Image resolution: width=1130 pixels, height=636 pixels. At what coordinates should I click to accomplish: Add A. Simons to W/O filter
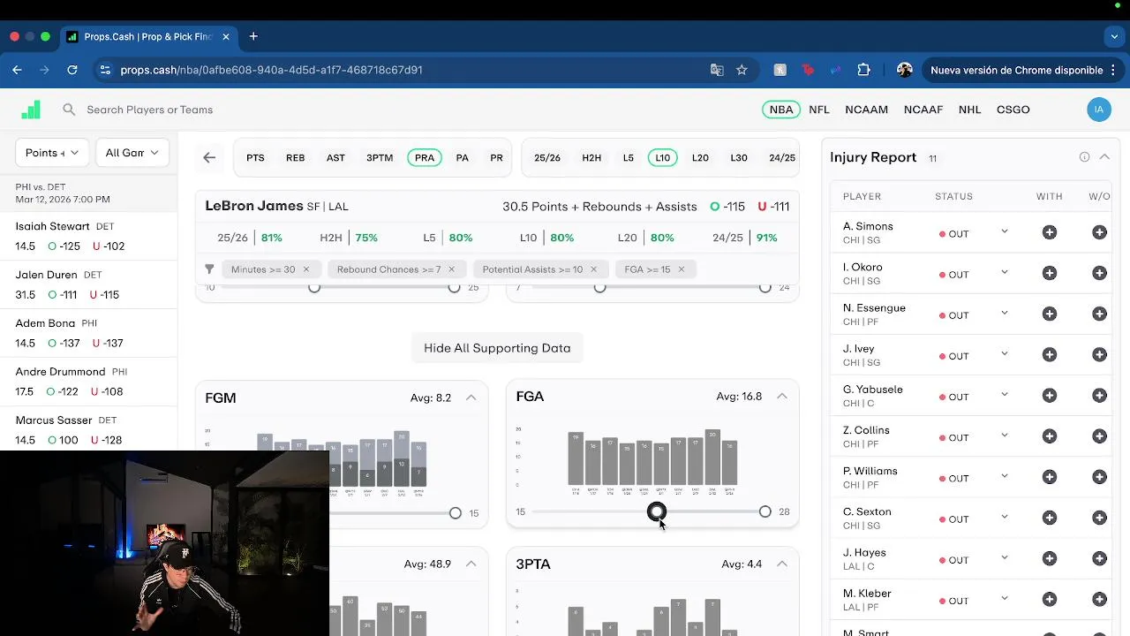point(1099,232)
